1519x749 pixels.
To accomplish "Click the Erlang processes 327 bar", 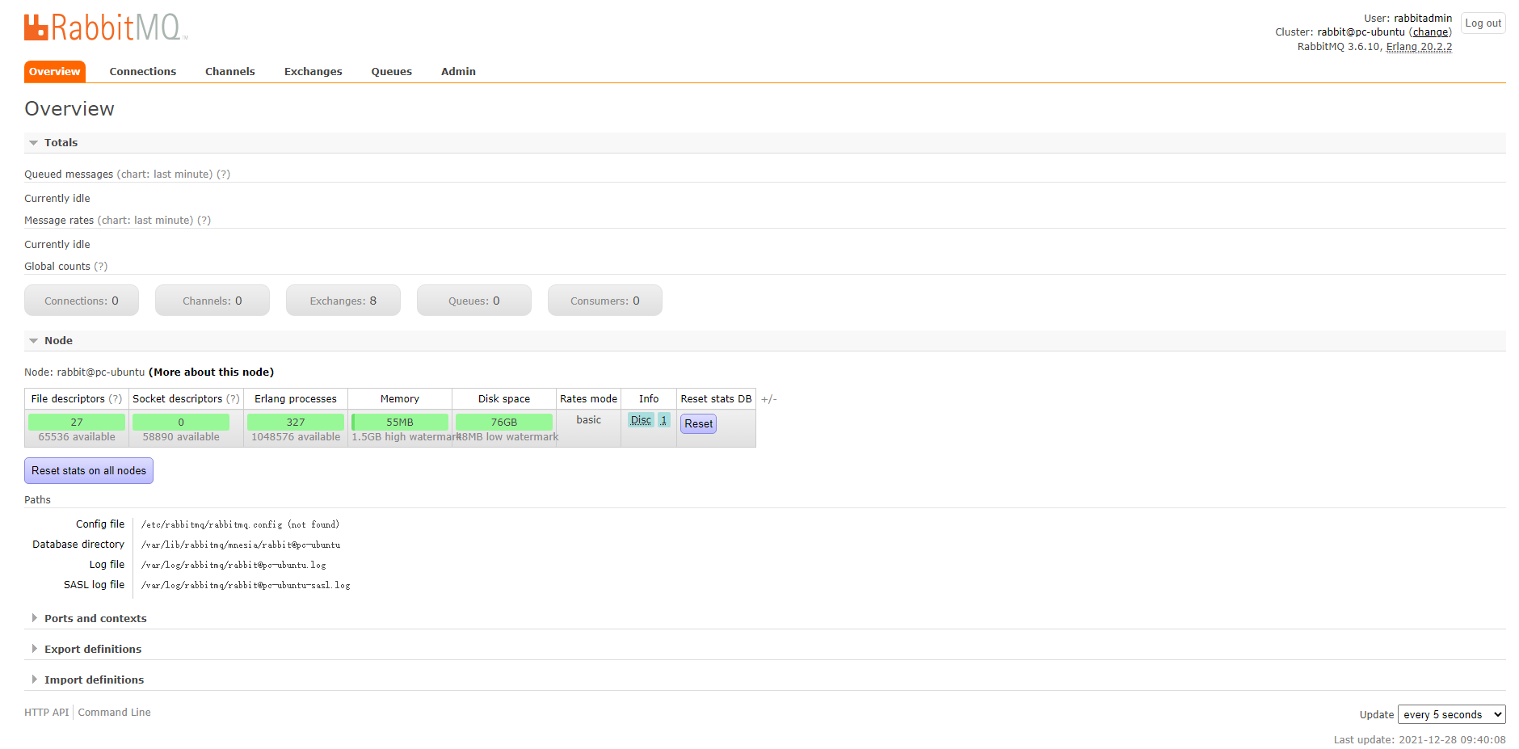I will [296, 422].
